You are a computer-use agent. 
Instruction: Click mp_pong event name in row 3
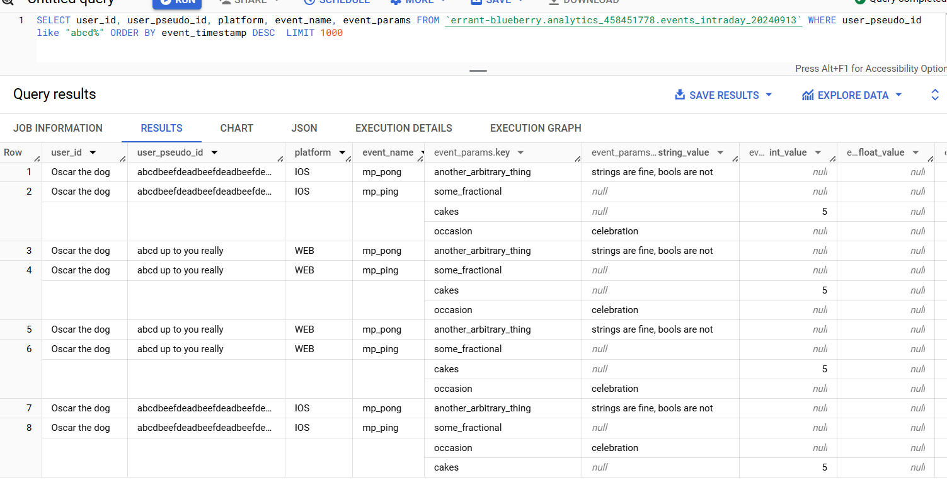pos(382,251)
